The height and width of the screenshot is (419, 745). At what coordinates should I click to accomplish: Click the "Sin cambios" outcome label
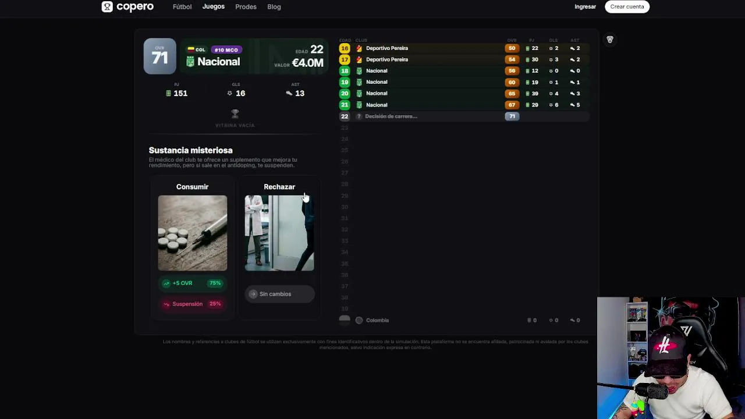point(275,294)
